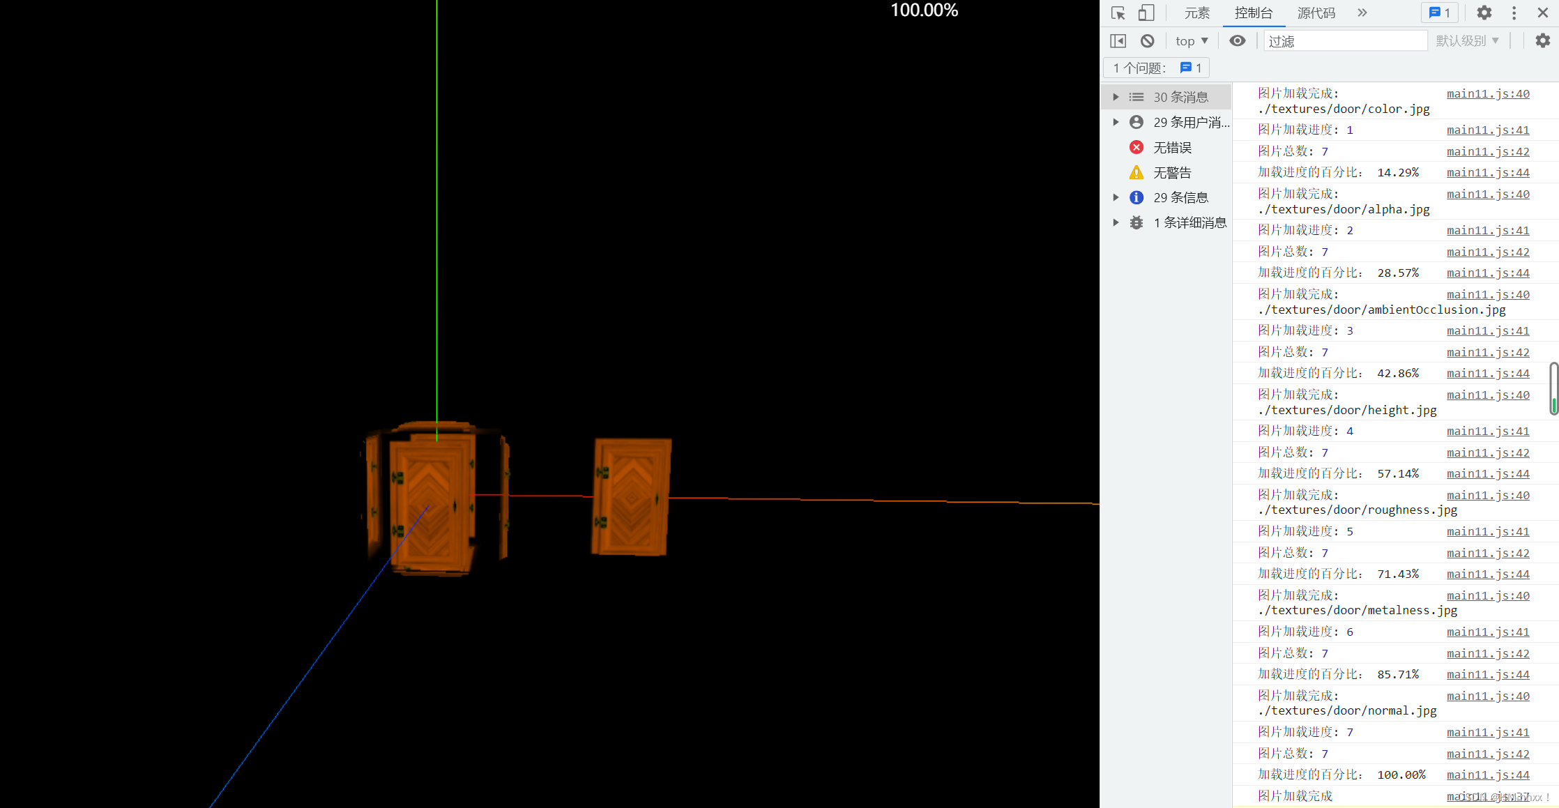
Task: Toggle live expression eye icon
Action: coord(1237,41)
